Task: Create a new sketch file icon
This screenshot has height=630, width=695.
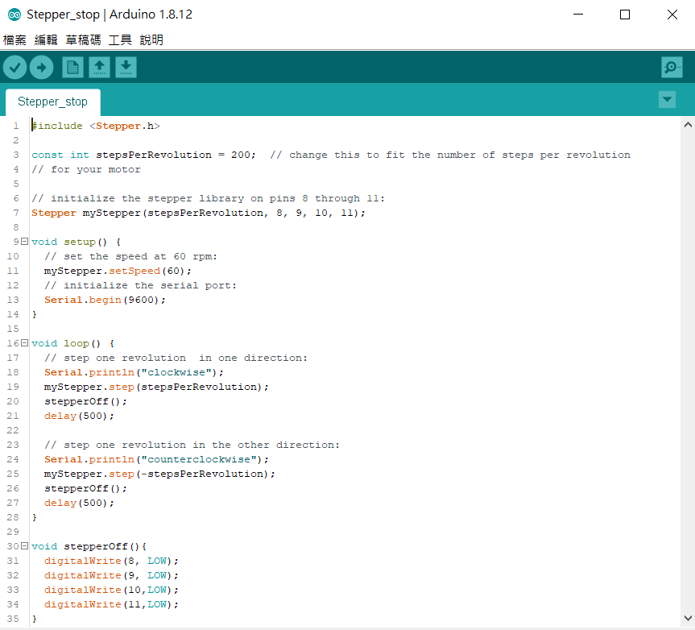Action: [72, 68]
